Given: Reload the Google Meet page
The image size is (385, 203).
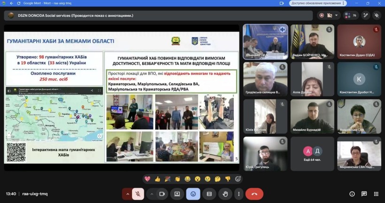Looking at the screenshot, I should coord(19,3).
